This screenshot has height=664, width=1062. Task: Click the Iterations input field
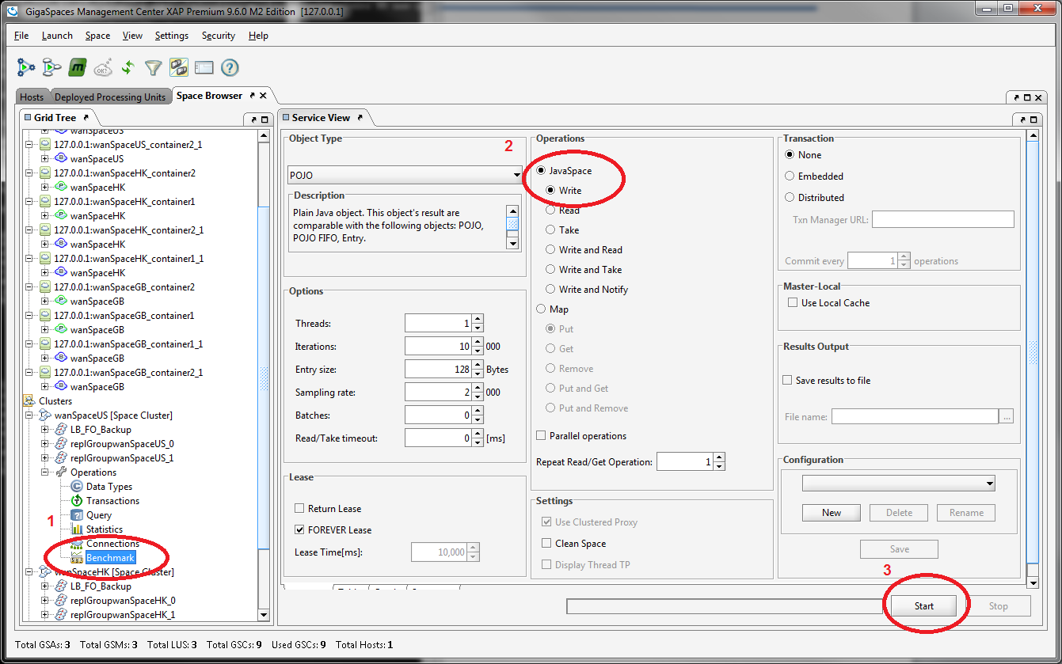438,346
